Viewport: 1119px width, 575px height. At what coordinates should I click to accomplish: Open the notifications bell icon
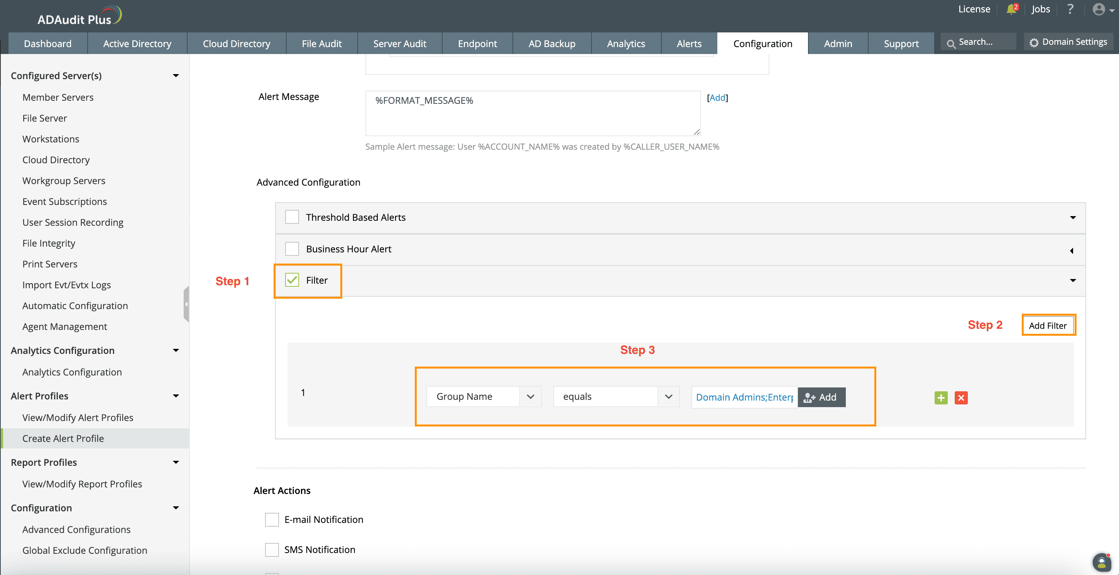point(1011,9)
